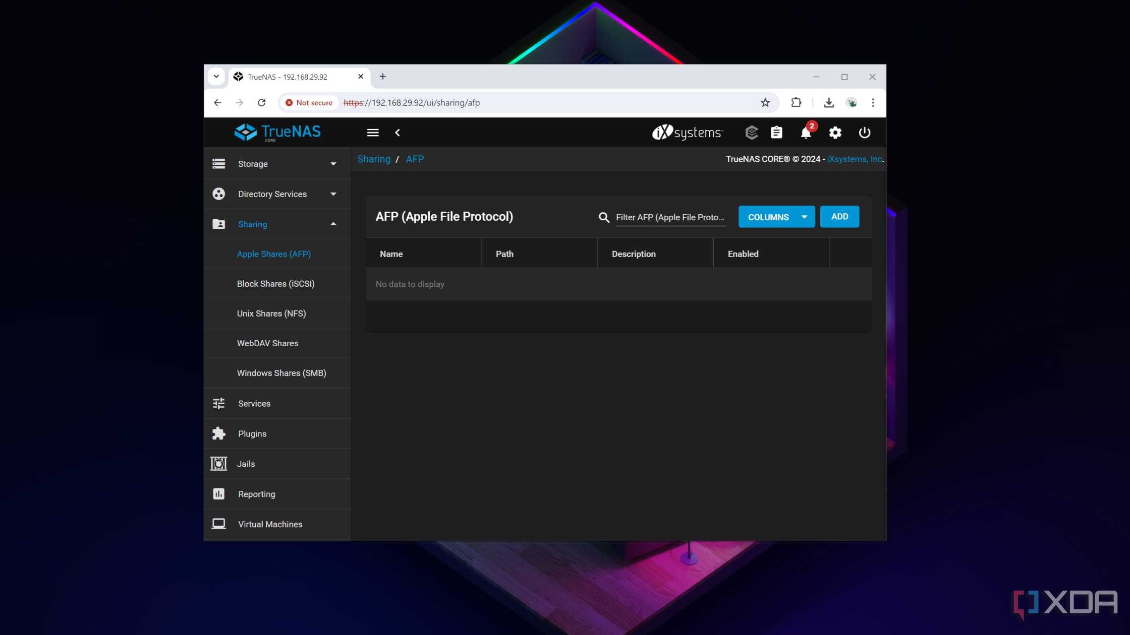The height and width of the screenshot is (635, 1130).
Task: Click the power icon in TrueNAS header
Action: coord(865,133)
